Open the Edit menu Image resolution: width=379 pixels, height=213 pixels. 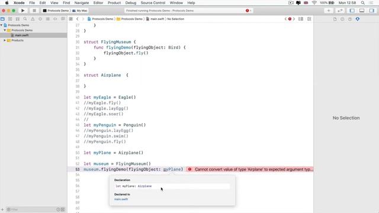pos(43,3)
